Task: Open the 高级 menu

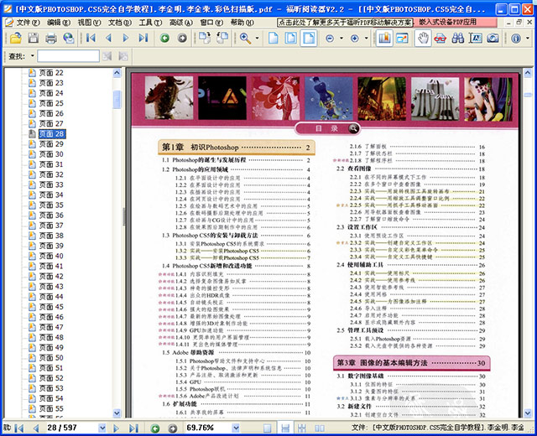Action: [181, 23]
